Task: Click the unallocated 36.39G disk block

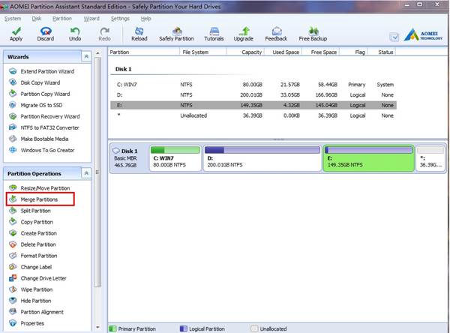Action: click(430, 158)
